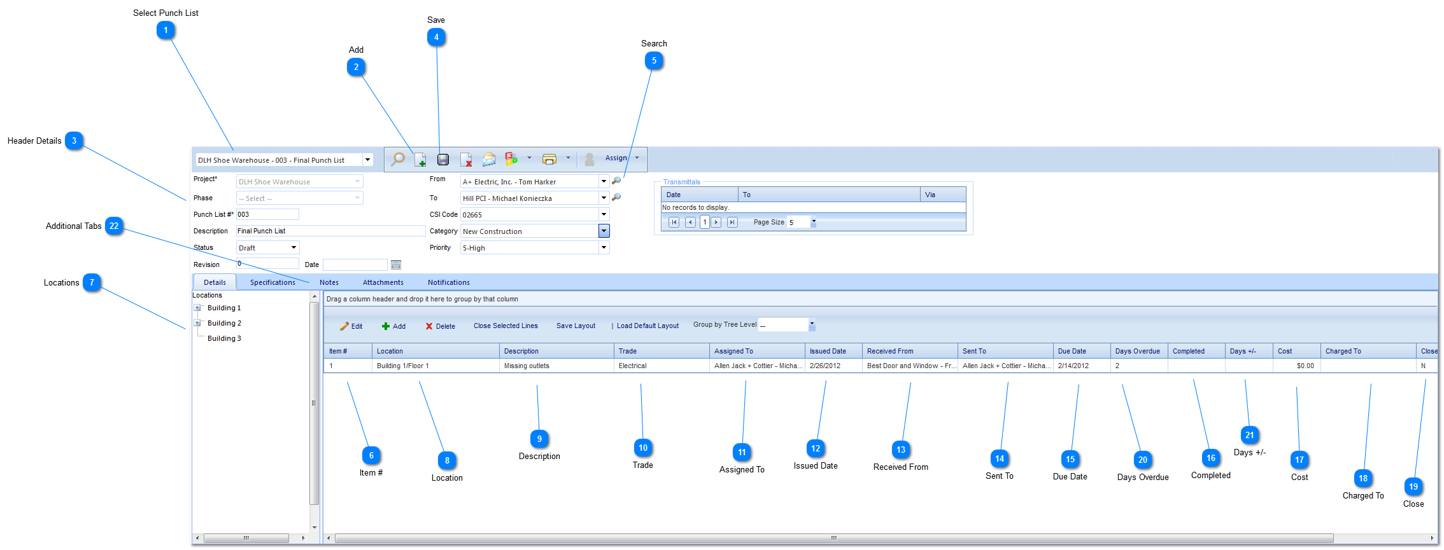
Task: Click the envelope email icon in toolbar
Action: point(488,159)
